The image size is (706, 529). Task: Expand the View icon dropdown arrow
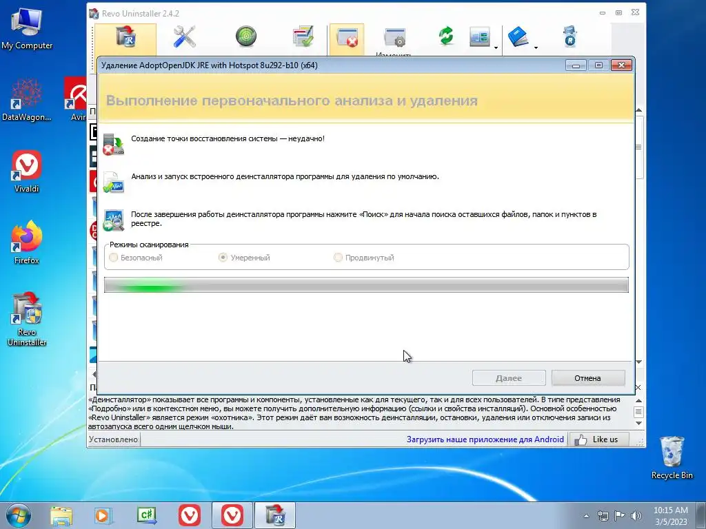(496, 48)
